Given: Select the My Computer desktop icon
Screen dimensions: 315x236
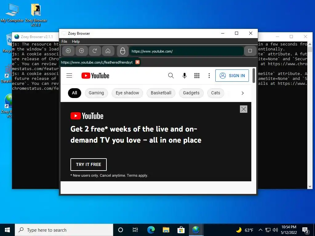Looking at the screenshot, I should coord(12,13).
